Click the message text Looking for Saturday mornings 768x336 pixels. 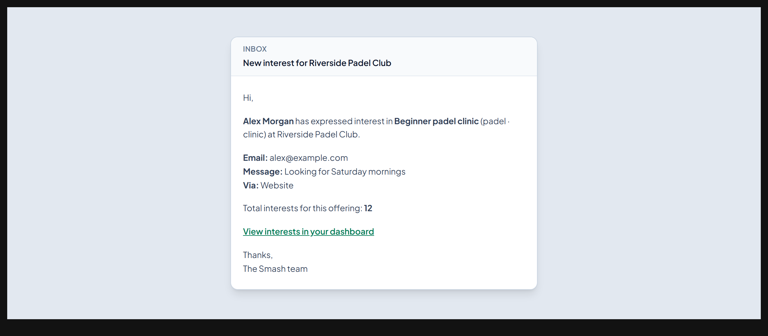point(345,172)
